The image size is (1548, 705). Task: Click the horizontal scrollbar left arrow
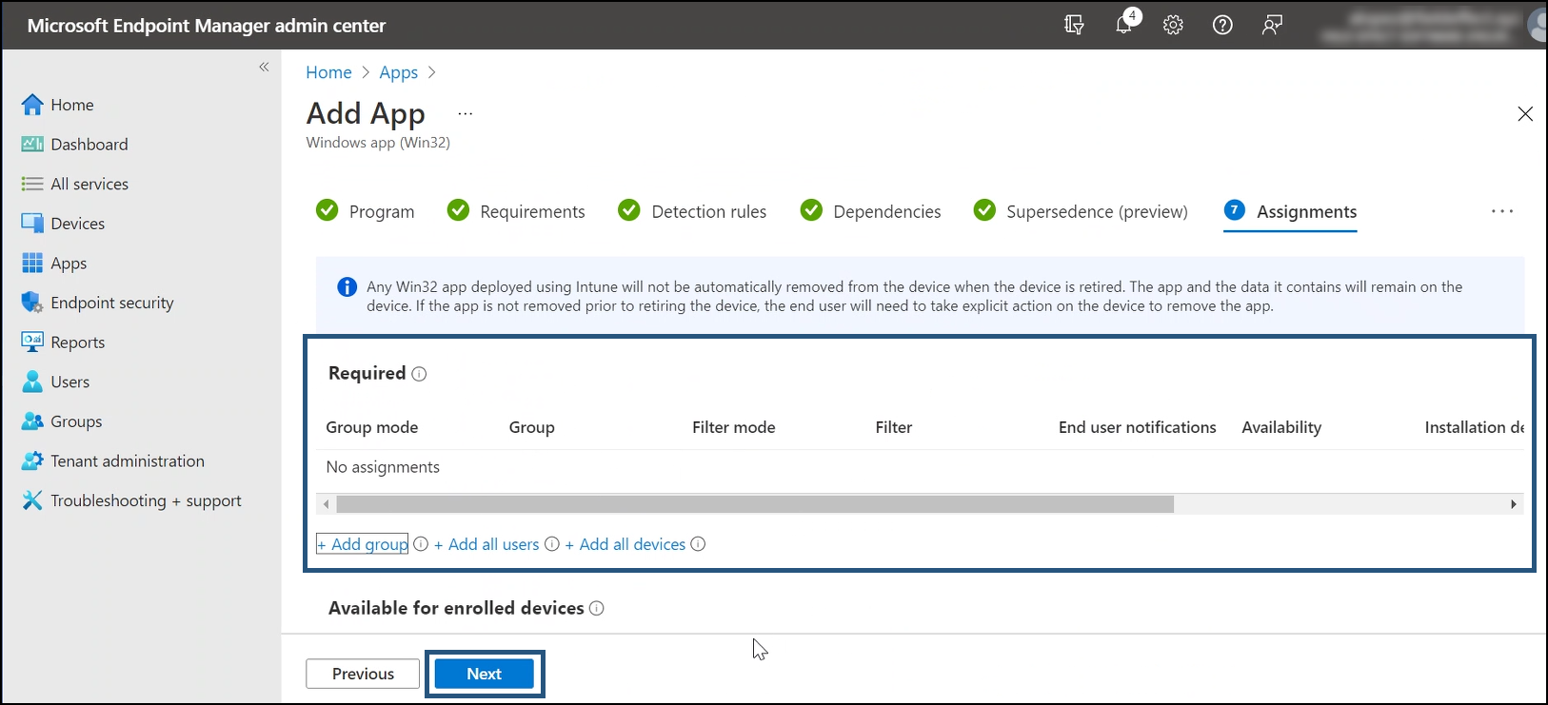click(327, 504)
